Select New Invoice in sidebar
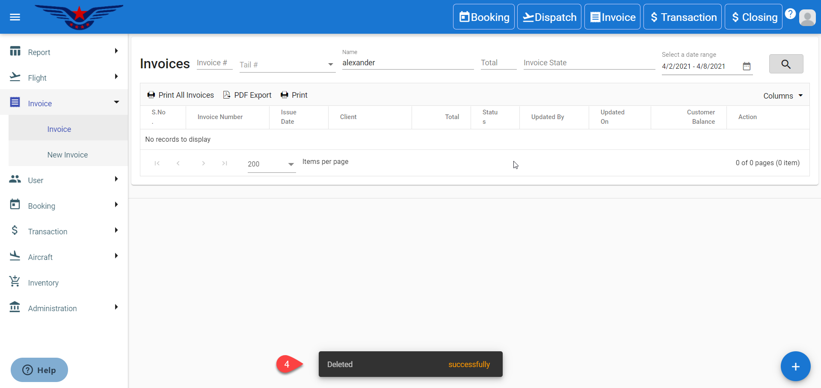 click(68, 155)
